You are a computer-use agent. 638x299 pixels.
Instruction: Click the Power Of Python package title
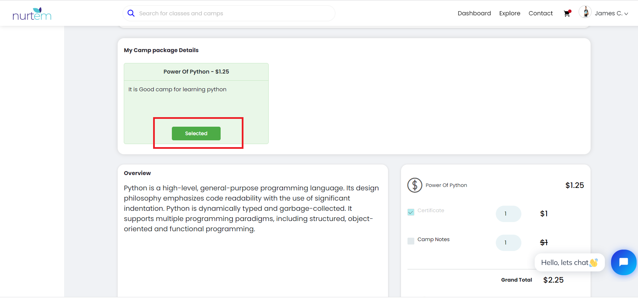[196, 72]
